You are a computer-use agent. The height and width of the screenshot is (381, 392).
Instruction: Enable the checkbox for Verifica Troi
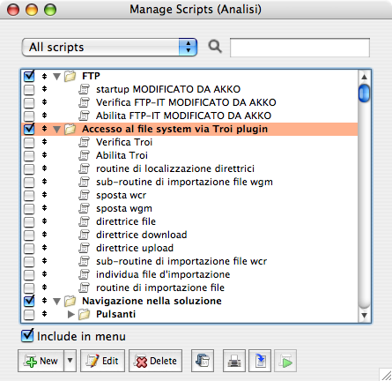coord(29,143)
